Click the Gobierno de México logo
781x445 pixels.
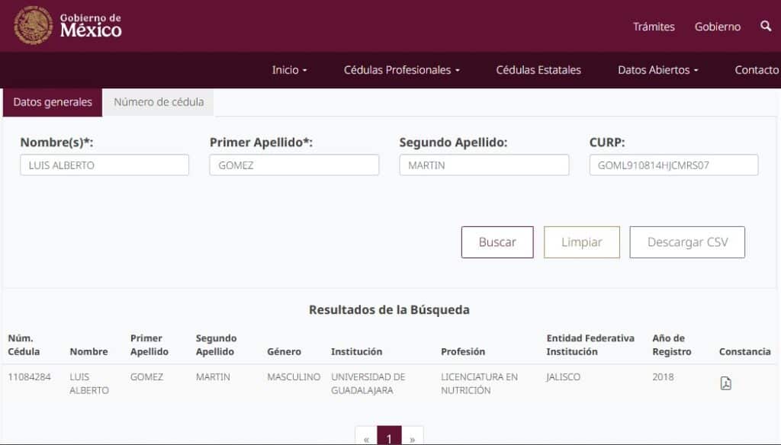coord(68,25)
